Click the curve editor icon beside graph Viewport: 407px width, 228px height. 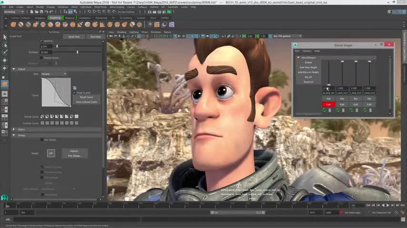tap(74, 88)
